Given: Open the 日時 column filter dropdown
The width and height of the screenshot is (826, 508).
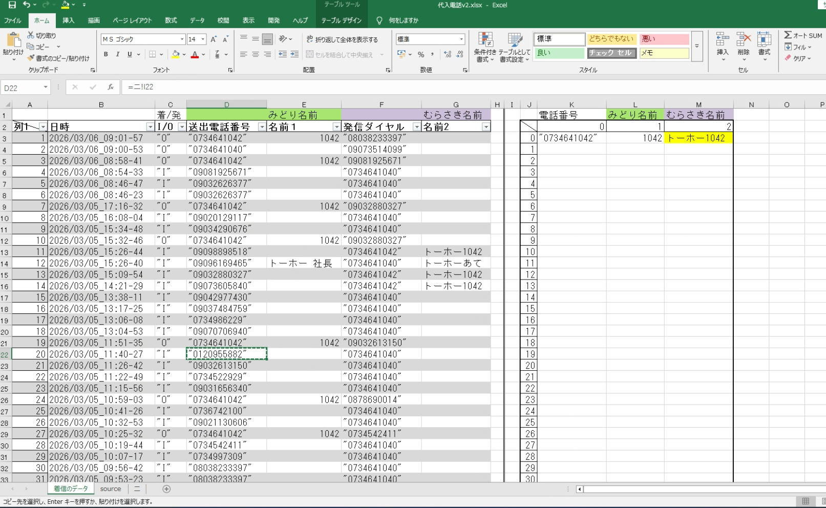Looking at the screenshot, I should [x=150, y=127].
